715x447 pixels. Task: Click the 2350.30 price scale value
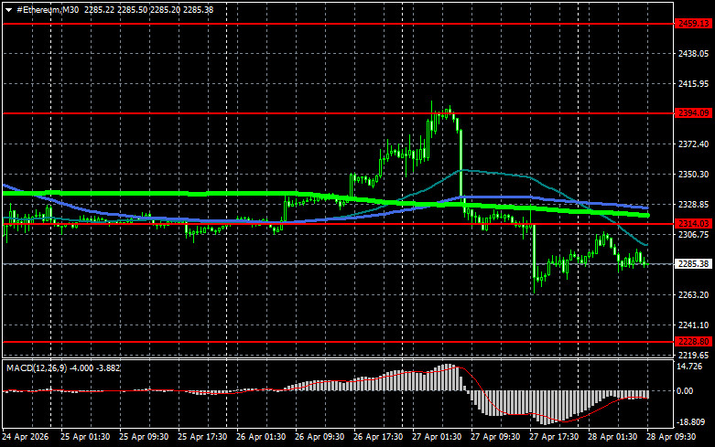pyautogui.click(x=693, y=175)
